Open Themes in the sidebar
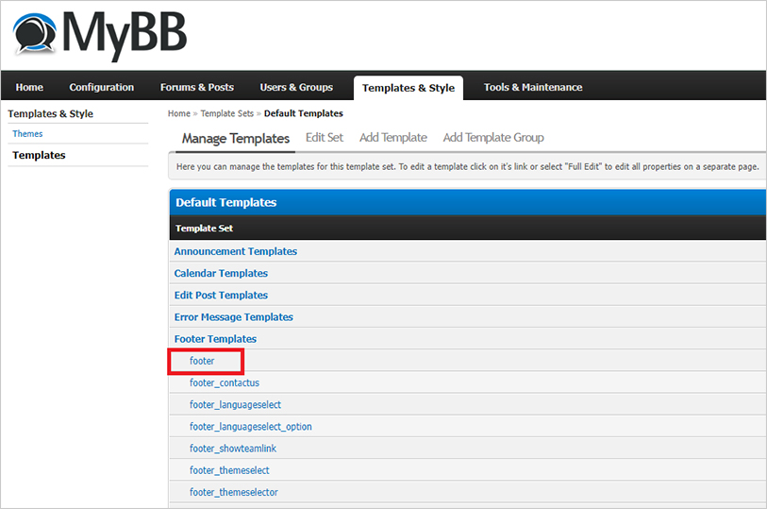This screenshot has height=509, width=767. pyautogui.click(x=28, y=133)
